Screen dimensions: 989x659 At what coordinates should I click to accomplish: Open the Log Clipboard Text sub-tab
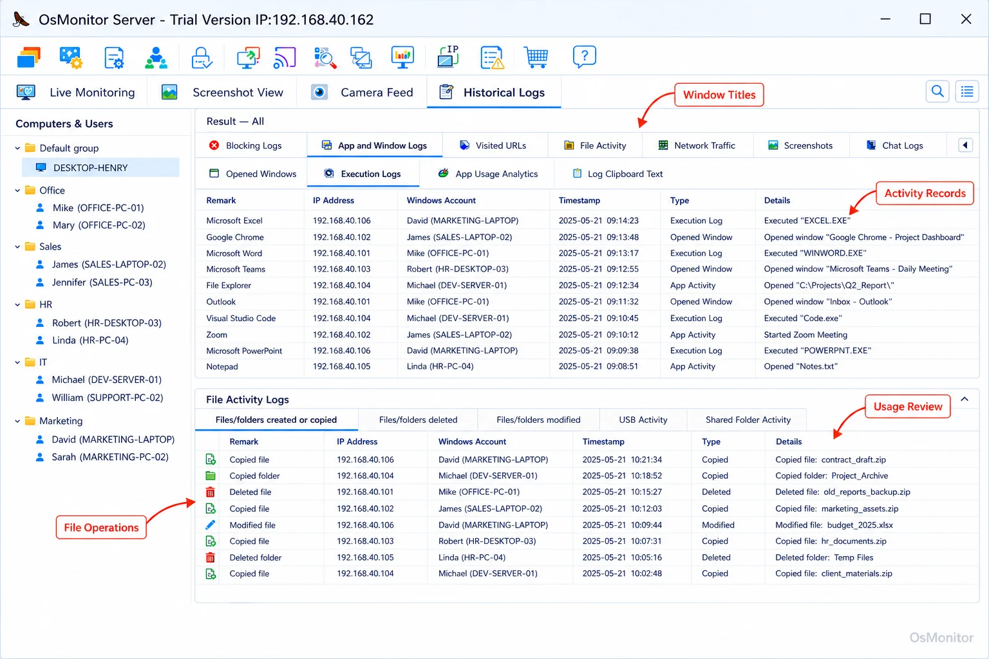tap(617, 174)
